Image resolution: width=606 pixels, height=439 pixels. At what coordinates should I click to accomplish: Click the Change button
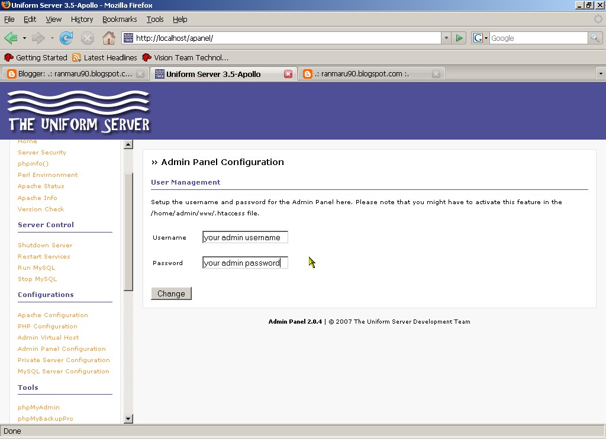click(171, 293)
